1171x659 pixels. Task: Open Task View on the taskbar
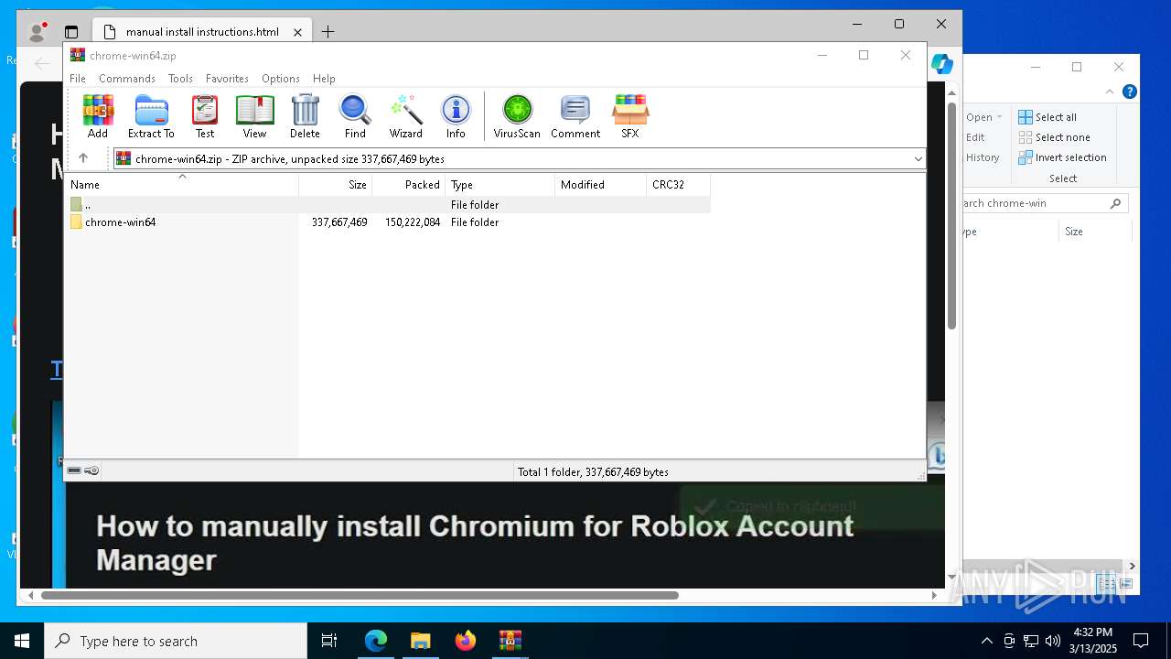point(329,641)
